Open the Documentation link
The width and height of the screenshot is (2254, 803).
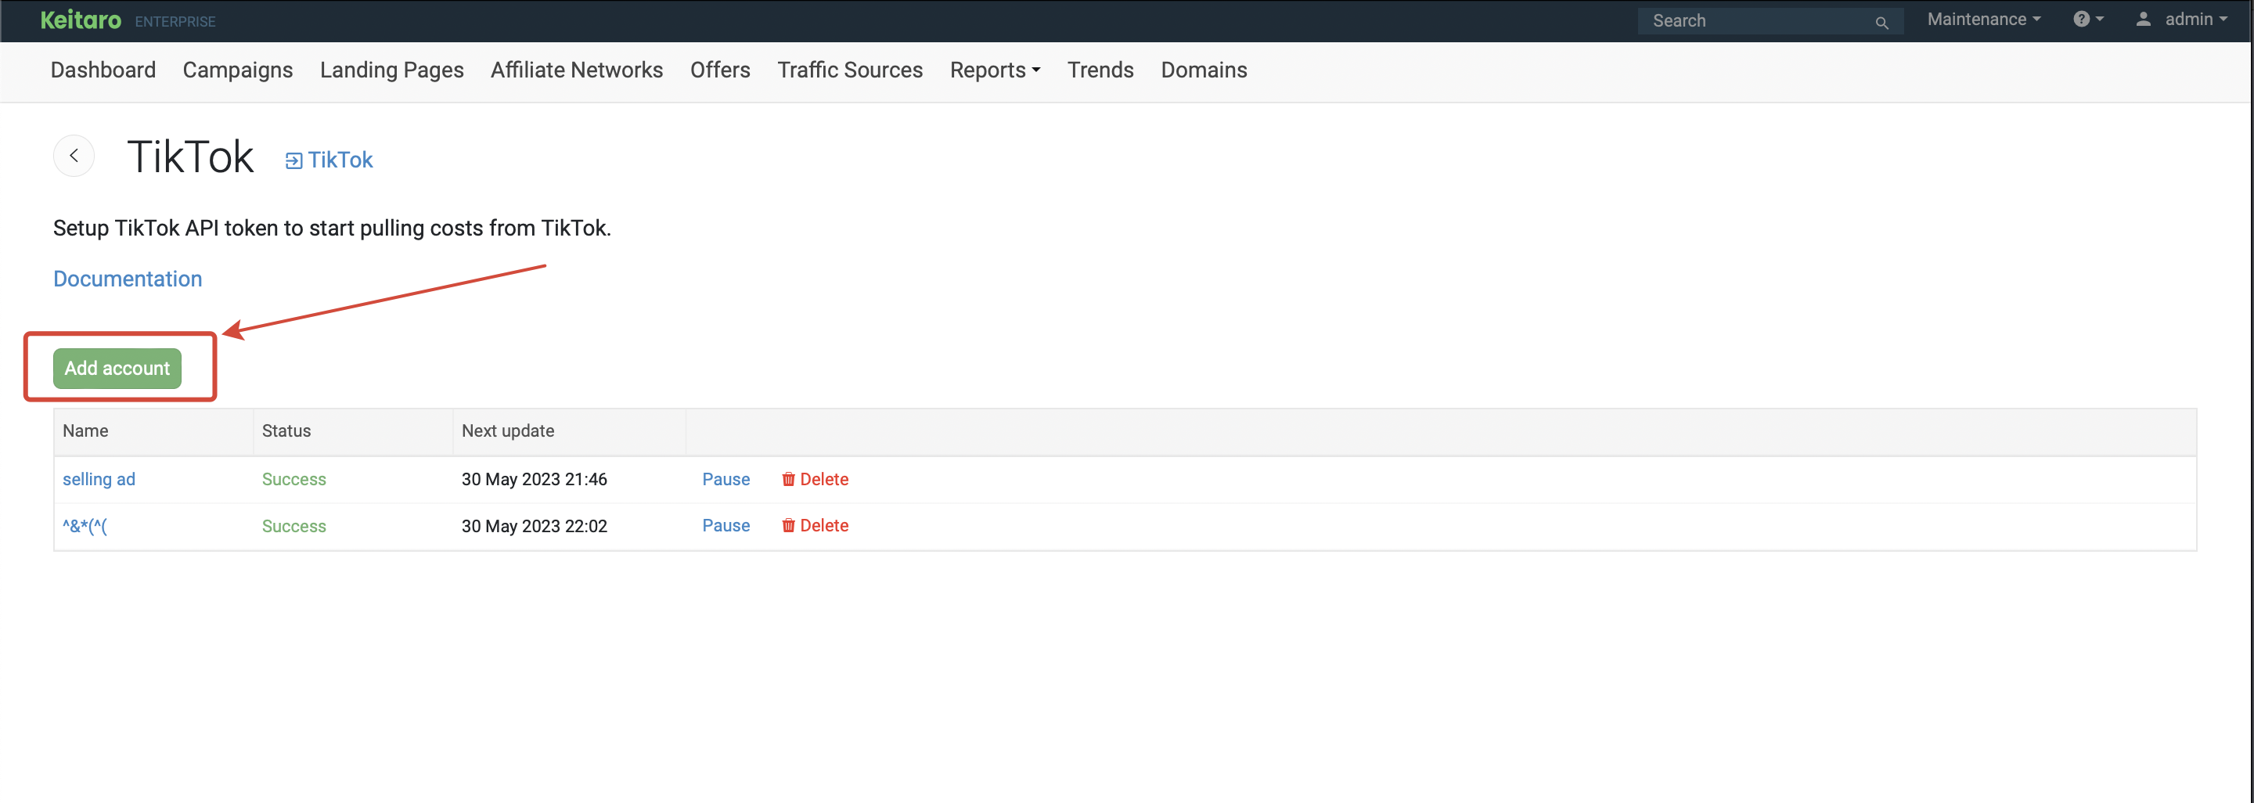click(128, 278)
